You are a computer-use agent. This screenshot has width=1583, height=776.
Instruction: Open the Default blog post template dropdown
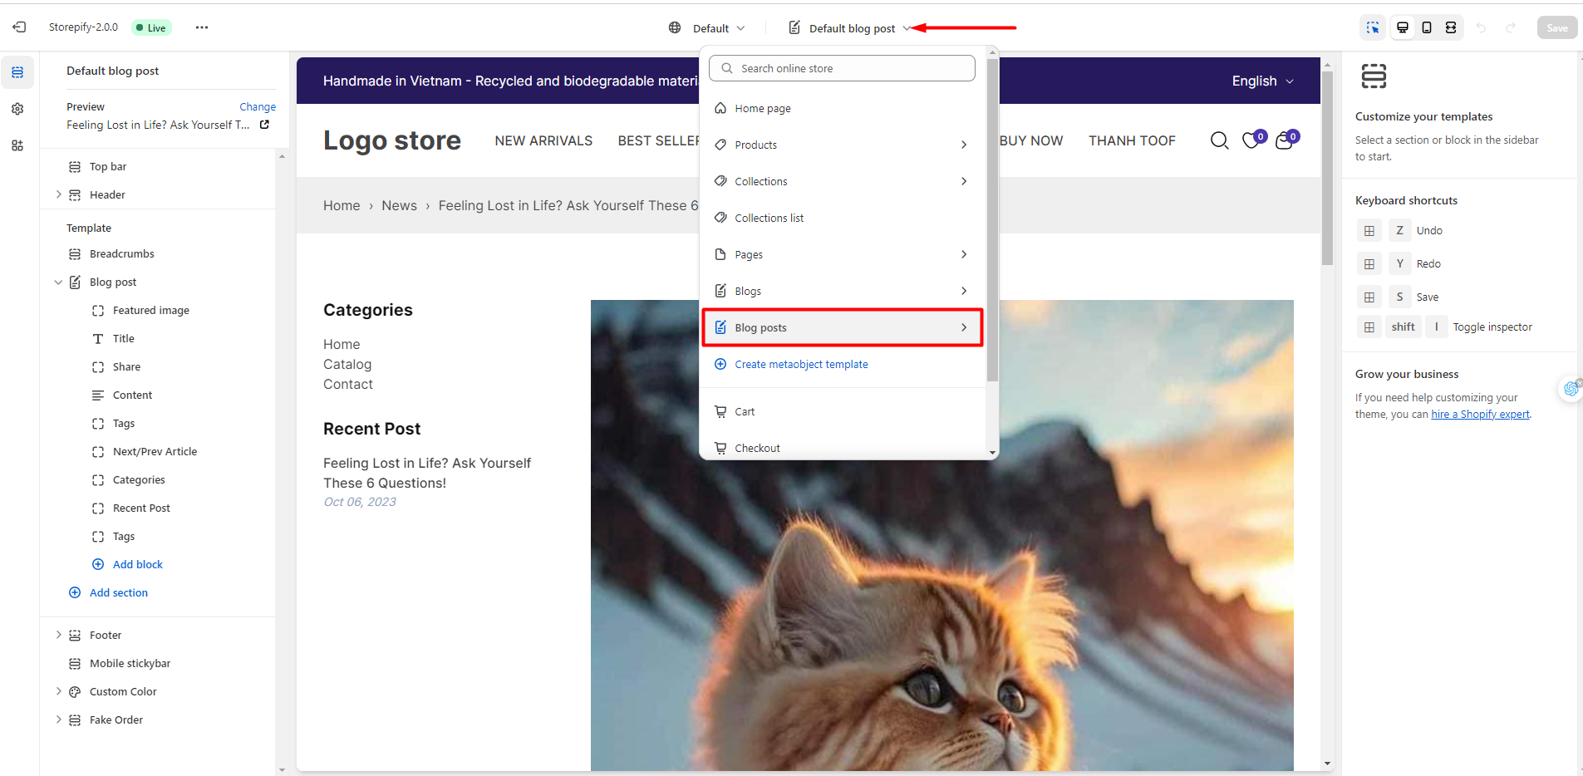(x=849, y=28)
